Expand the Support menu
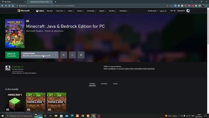This screenshot has height=118, width=209. [x=102, y=11]
